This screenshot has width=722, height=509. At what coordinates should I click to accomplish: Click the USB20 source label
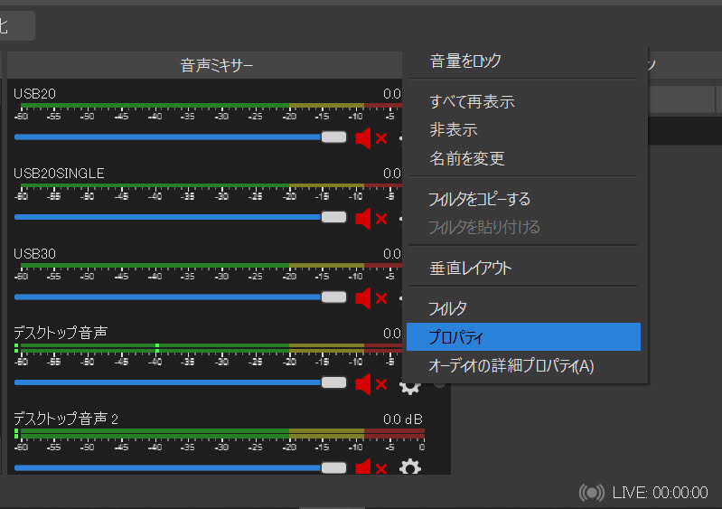click(x=34, y=94)
